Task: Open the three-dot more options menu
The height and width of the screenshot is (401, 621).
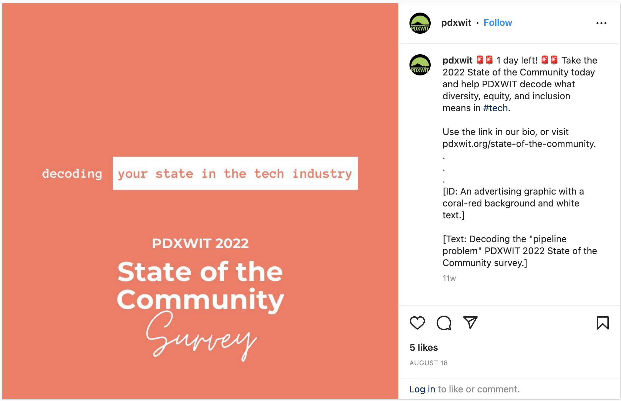Action: click(601, 23)
